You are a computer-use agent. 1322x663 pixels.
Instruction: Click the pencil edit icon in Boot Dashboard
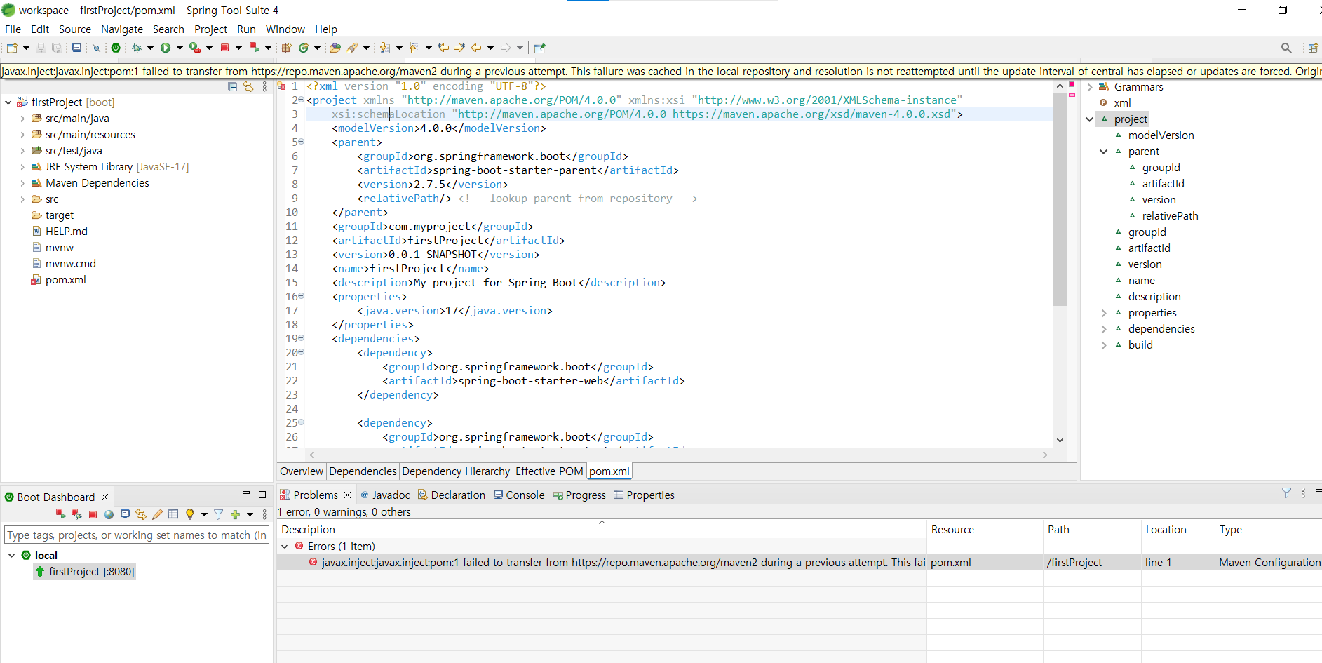pyautogui.click(x=157, y=514)
